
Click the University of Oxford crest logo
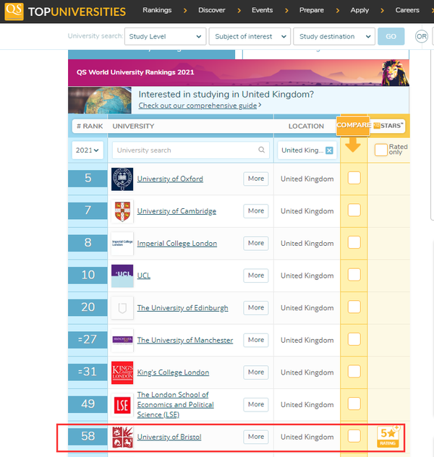(122, 179)
